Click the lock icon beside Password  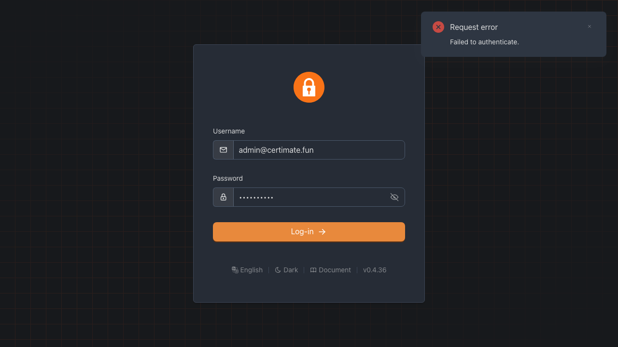pyautogui.click(x=224, y=197)
